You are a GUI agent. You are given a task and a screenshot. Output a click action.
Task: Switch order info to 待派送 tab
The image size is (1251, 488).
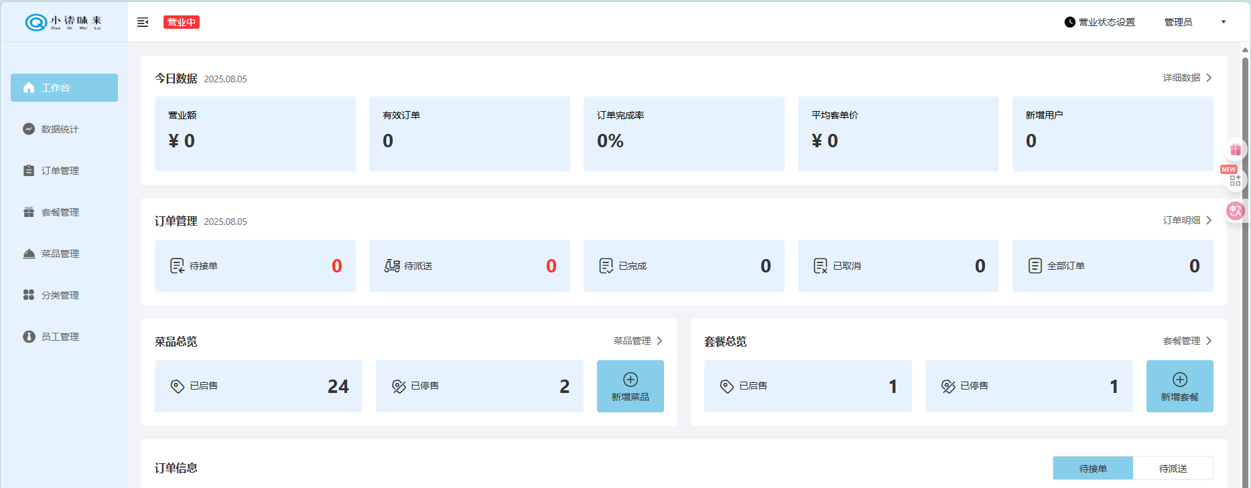1173,469
